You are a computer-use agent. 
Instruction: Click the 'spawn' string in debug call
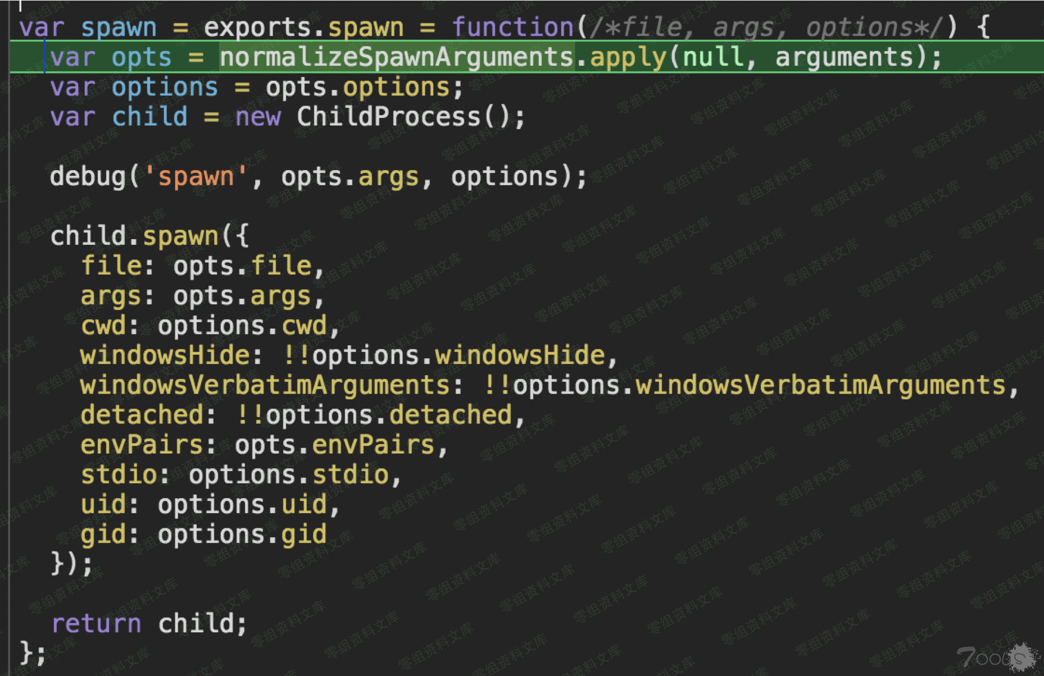click(x=196, y=176)
